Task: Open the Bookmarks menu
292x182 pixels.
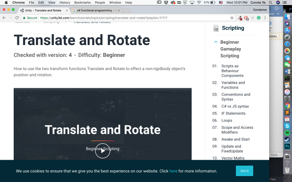Action: [x=82, y=2]
